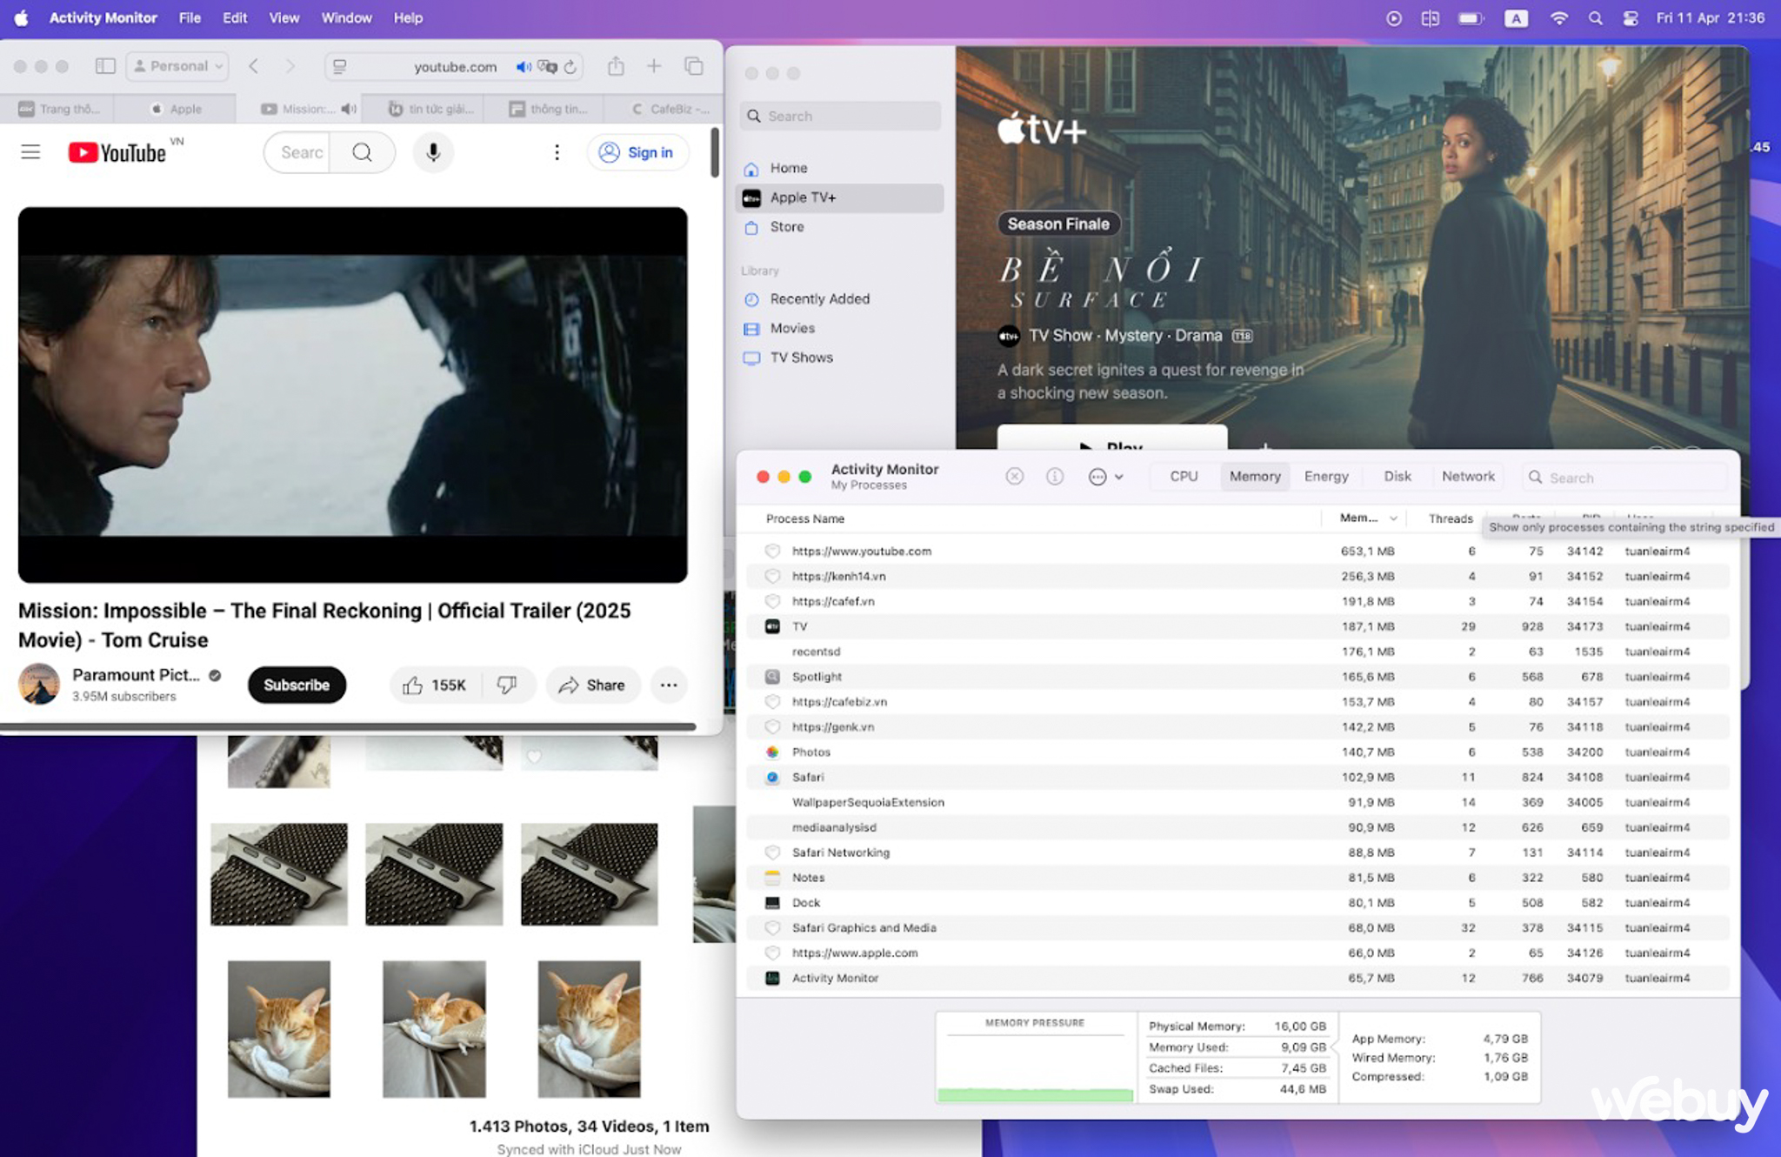Image resolution: width=1781 pixels, height=1157 pixels.
Task: Switch to the Energy tab
Action: click(1325, 476)
